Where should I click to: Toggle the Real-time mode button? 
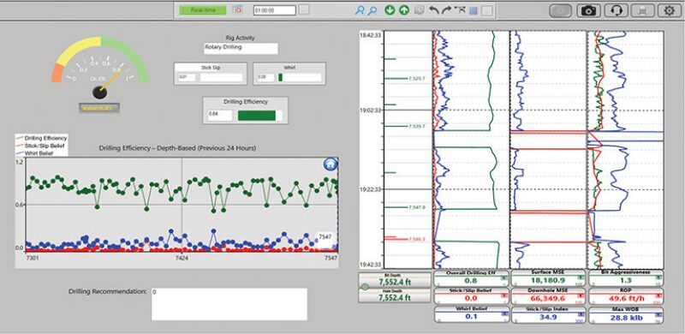pyautogui.click(x=203, y=10)
